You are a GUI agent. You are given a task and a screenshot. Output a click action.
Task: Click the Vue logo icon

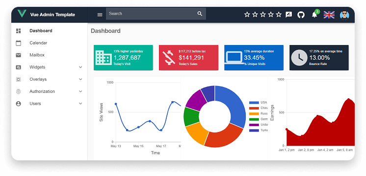coord(22,14)
